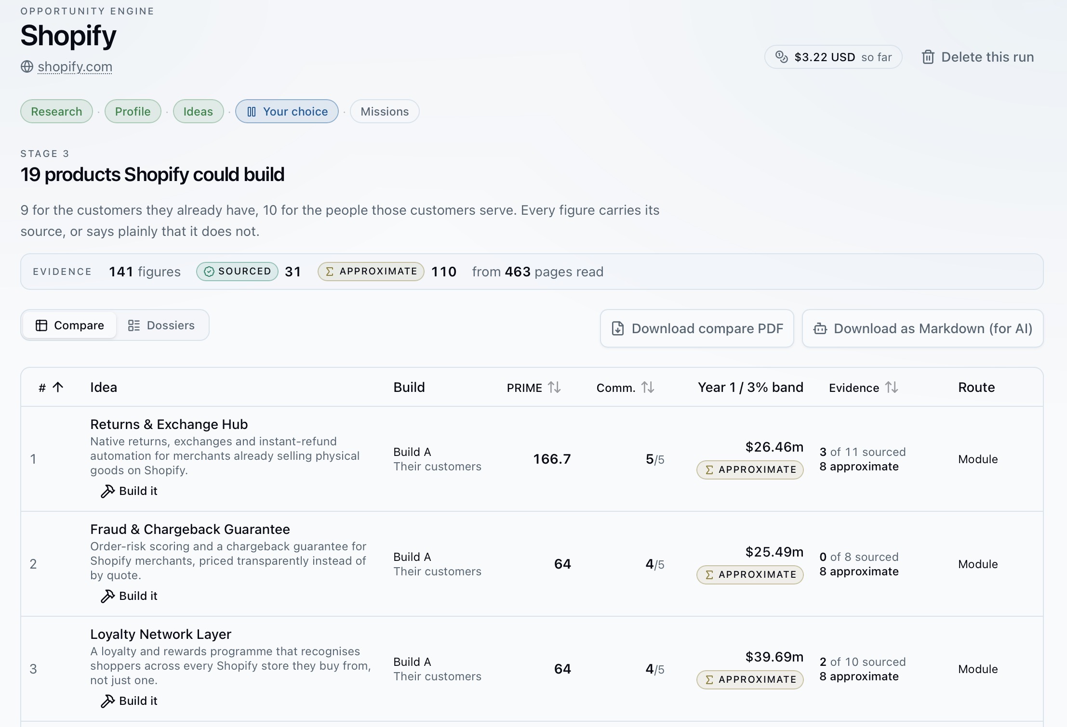
Task: Click the sourced checkmark badge icon
Action: click(x=209, y=272)
